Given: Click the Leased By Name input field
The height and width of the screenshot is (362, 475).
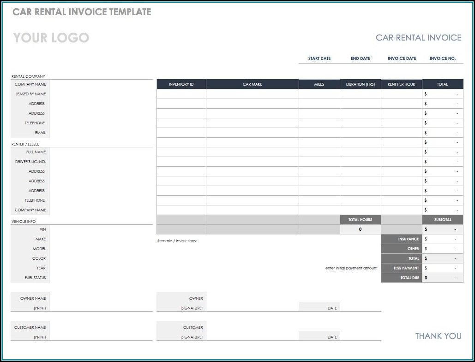Looking at the screenshot, I should click(x=101, y=94).
